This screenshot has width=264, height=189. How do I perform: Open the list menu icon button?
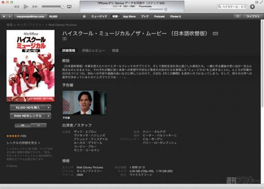pyautogui.click(x=238, y=16)
